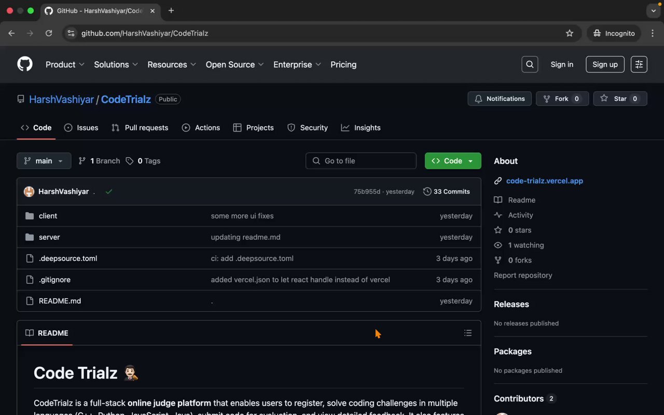This screenshot has height=415, width=664.
Task: Open the HarshVashiyar owner link
Action: [x=61, y=99]
